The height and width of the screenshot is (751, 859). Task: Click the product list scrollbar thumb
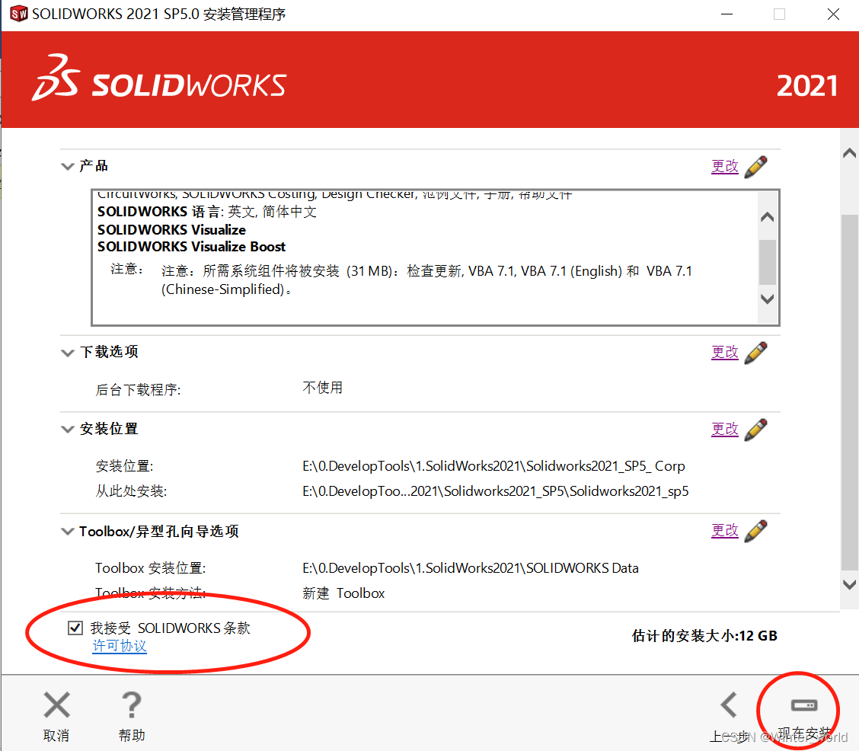point(768,262)
